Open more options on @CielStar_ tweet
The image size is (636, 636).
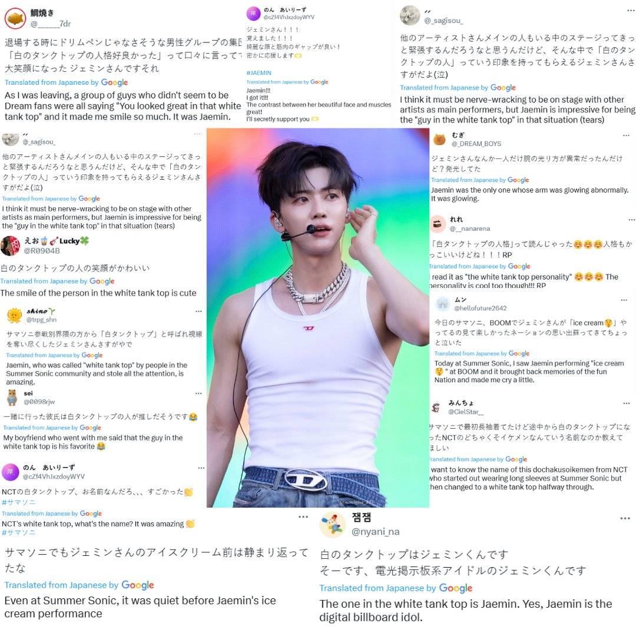[626, 403]
